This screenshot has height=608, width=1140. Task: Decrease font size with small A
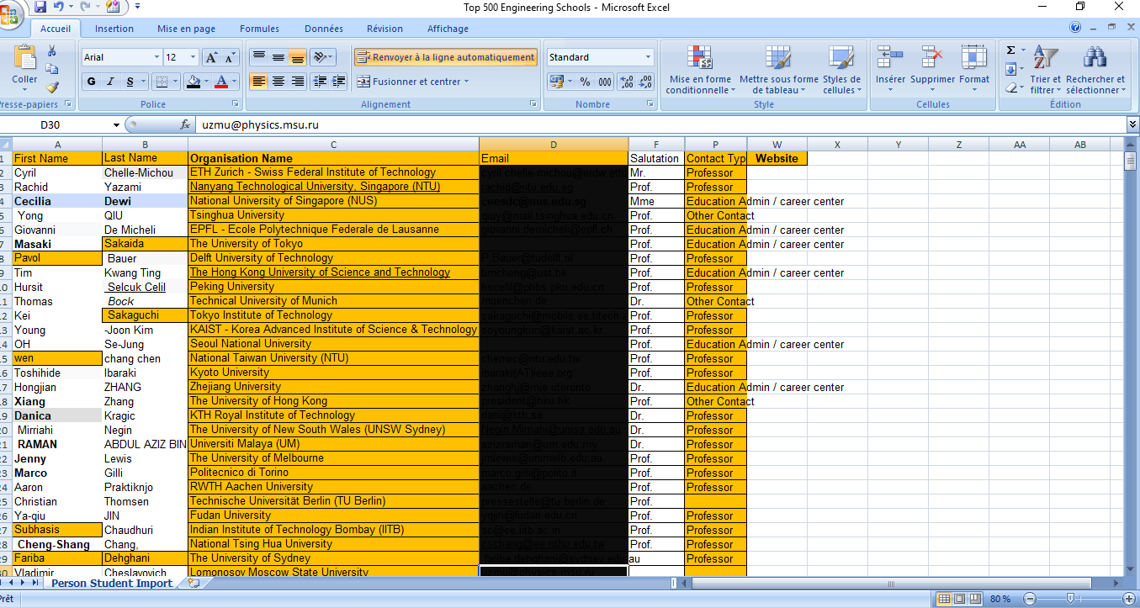click(230, 57)
